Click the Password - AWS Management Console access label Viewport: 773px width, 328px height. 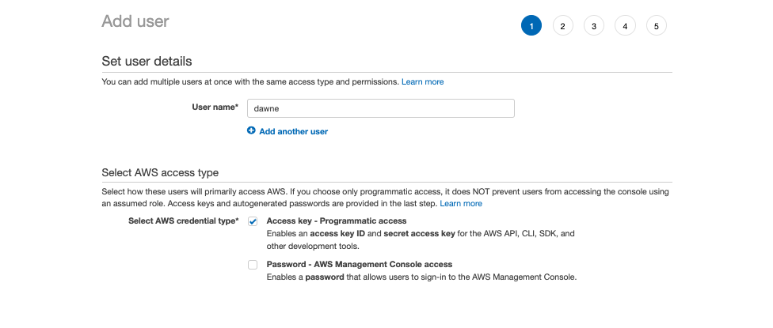(x=360, y=264)
